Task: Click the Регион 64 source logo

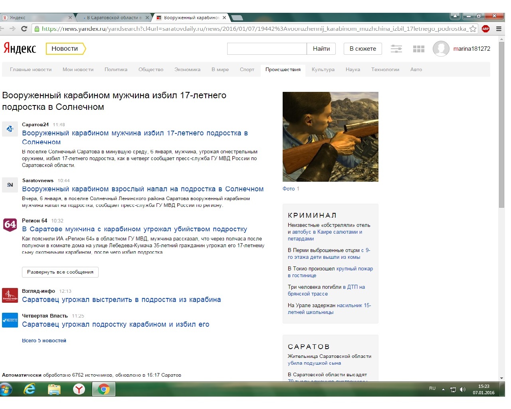Action: tap(10, 225)
